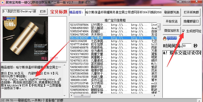Select row 523157097684 LTVT男女
203x102 pixels.
[x=113, y=25]
